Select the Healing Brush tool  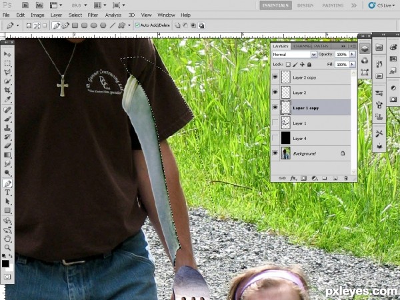[7, 110]
